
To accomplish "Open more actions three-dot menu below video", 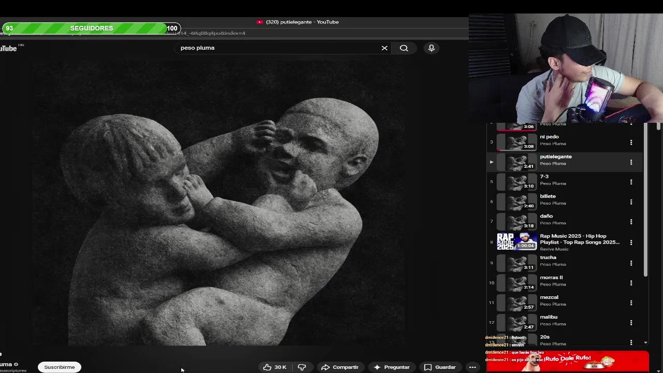I will [472, 367].
